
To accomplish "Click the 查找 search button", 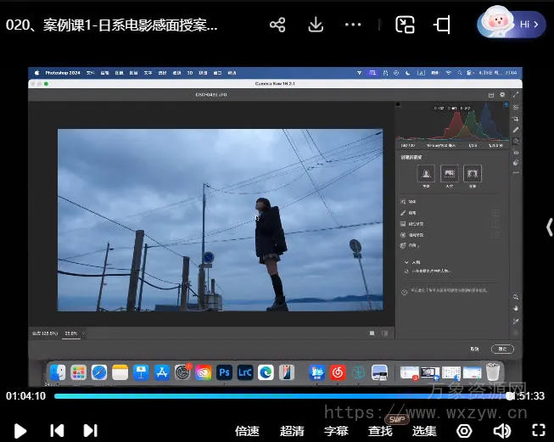I will tap(380, 430).
